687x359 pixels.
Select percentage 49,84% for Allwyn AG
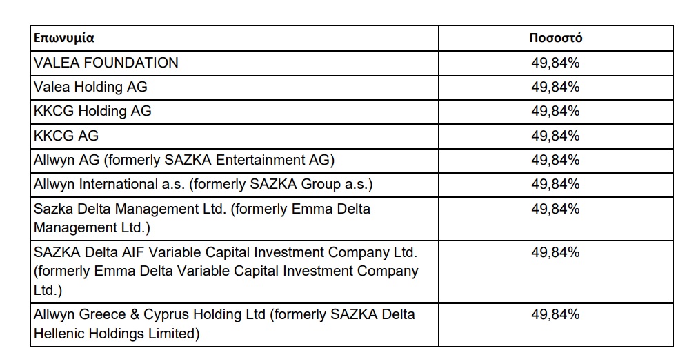pyautogui.click(x=555, y=161)
